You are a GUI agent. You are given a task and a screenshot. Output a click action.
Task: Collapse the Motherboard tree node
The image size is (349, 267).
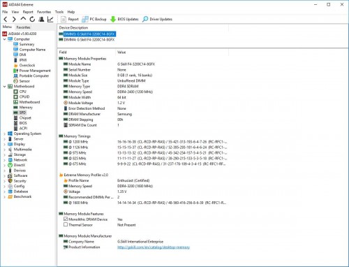pos(4,87)
